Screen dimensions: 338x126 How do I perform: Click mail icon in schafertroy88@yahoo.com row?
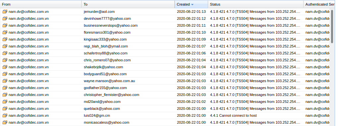(x=5, y=53)
